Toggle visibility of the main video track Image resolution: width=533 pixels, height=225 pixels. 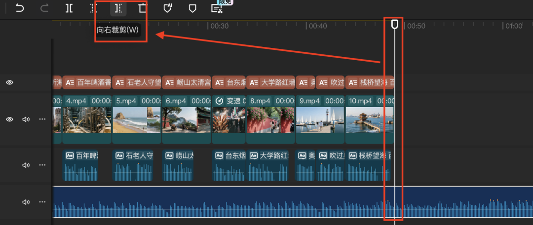tap(9, 119)
